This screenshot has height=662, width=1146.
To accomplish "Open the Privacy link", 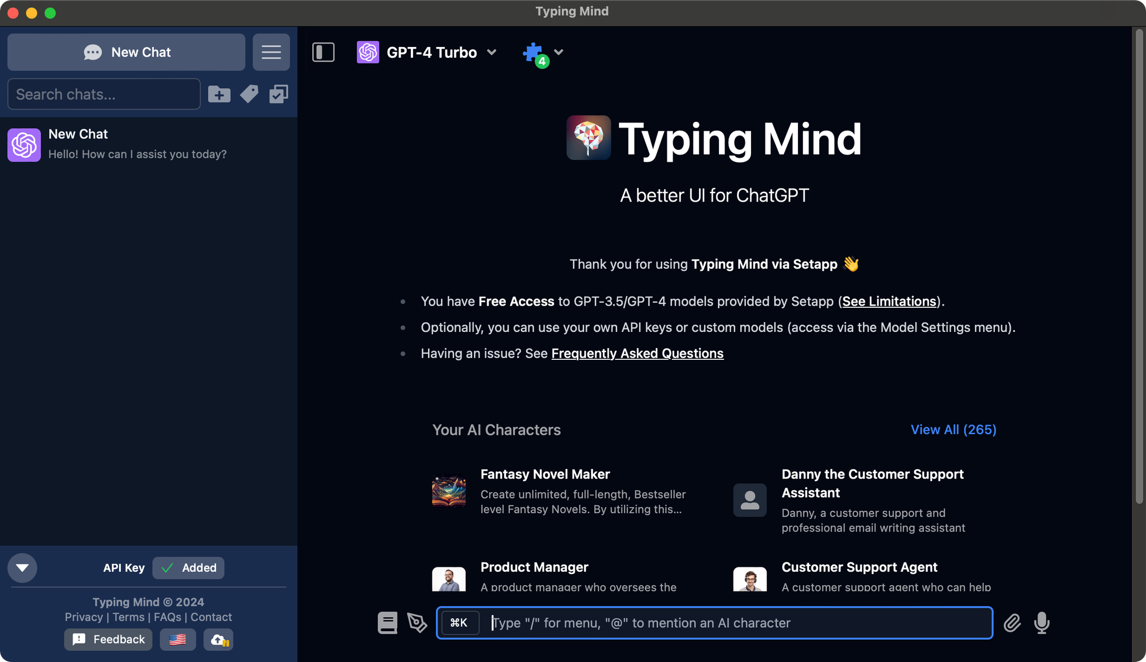I will (x=84, y=617).
